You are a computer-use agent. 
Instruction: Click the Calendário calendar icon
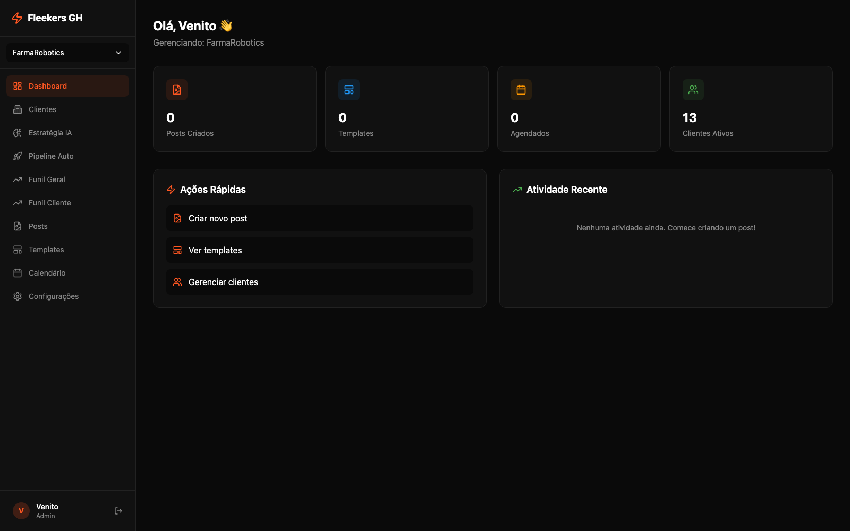pos(18,273)
